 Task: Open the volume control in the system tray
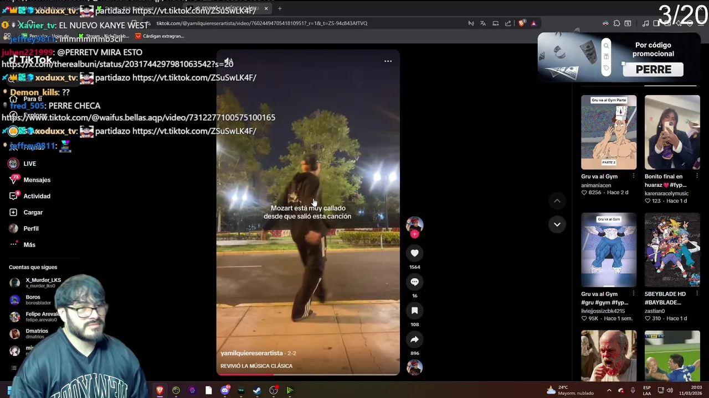pyautogui.click(x=670, y=390)
